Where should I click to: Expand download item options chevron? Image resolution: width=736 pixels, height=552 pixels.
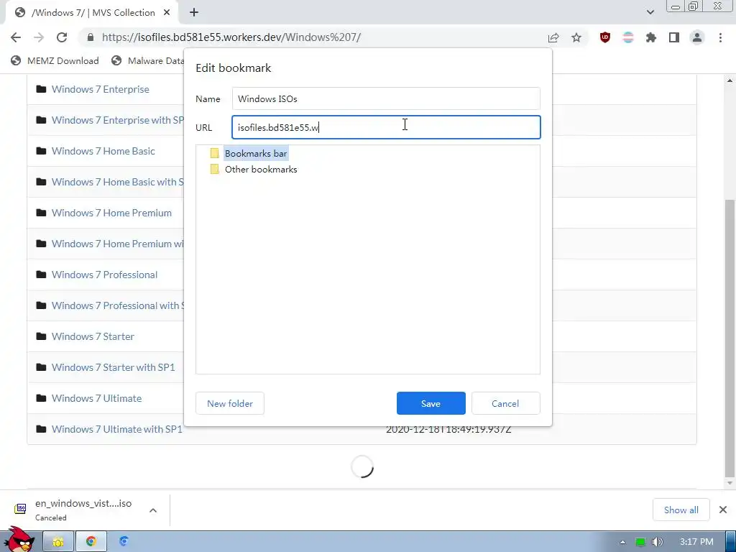[x=153, y=510]
